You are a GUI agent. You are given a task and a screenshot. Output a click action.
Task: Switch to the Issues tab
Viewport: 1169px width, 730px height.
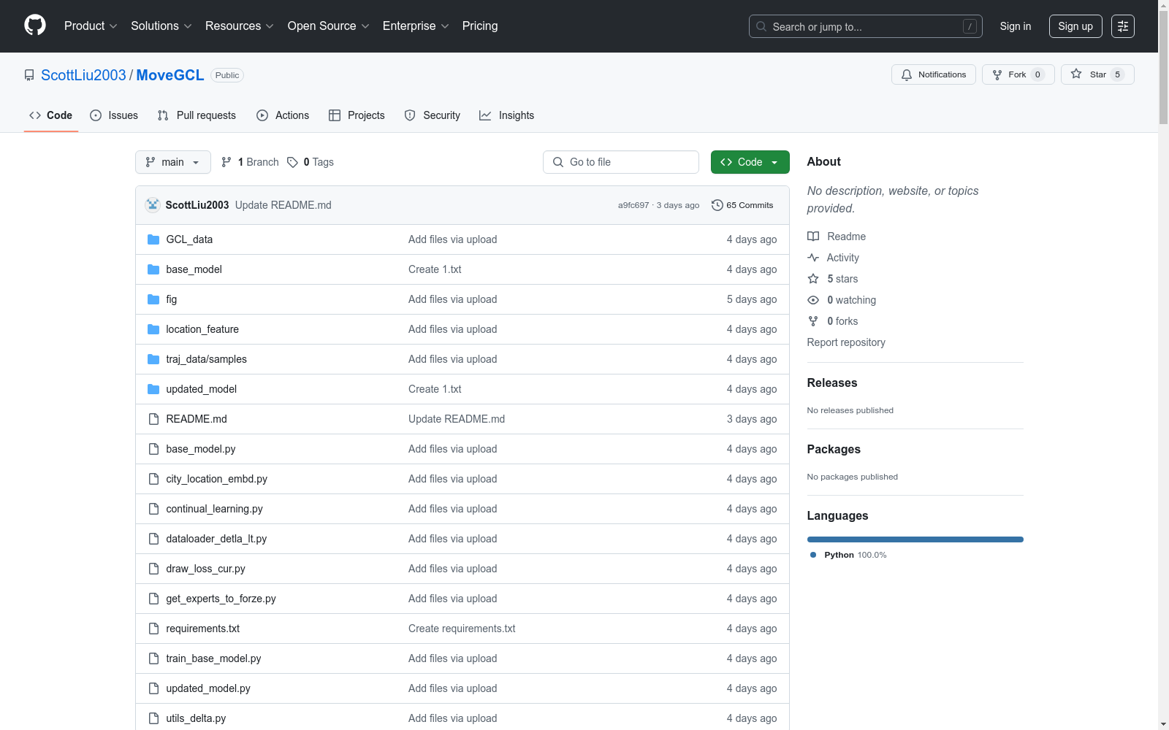(114, 115)
